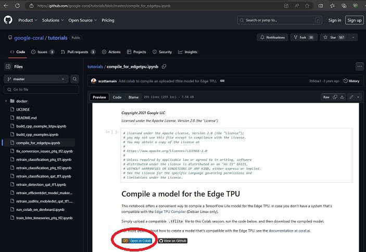Open the master branch selector
366x252 pixels.
(x=36, y=79)
